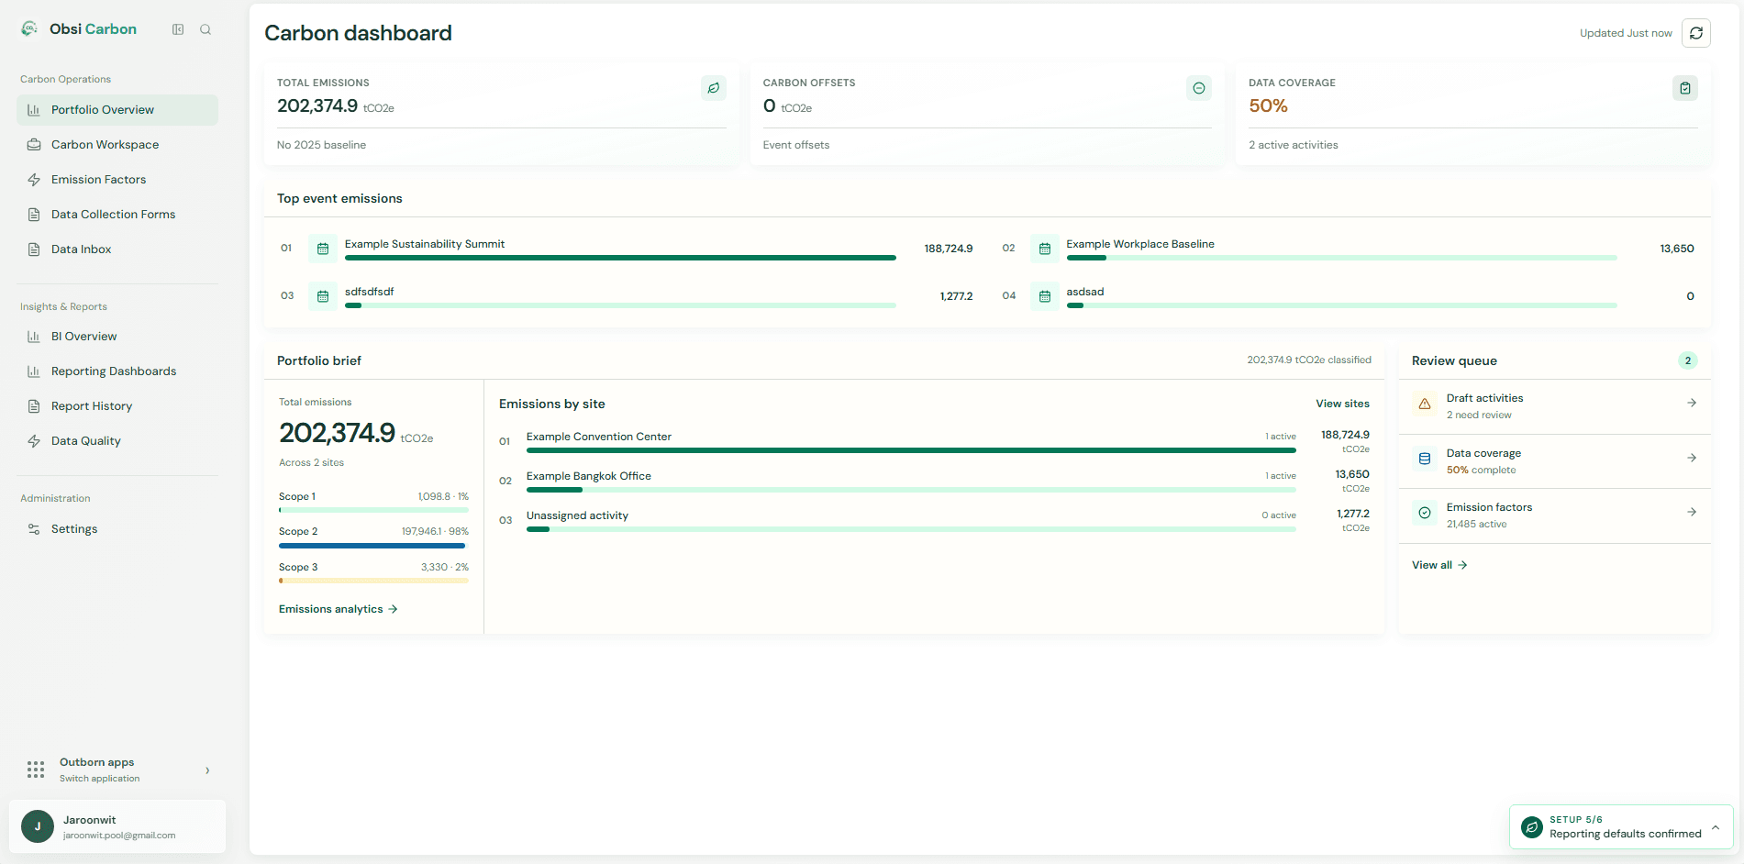
Task: Click the Outborn apps grid icon
Action: (x=36, y=770)
